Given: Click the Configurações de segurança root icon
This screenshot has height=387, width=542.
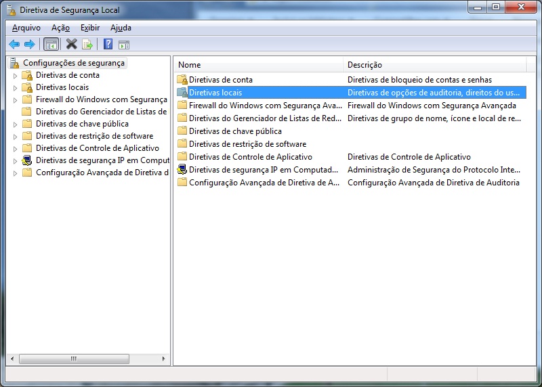Looking at the screenshot, I should 14,63.
